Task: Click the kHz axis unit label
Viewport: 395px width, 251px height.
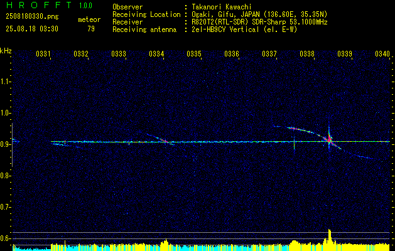Action: point(6,51)
